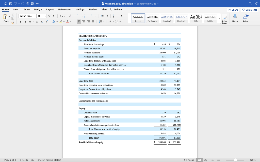The width and height of the screenshot is (260, 162).
Task: Apply the Title style
Action: pos(196,18)
